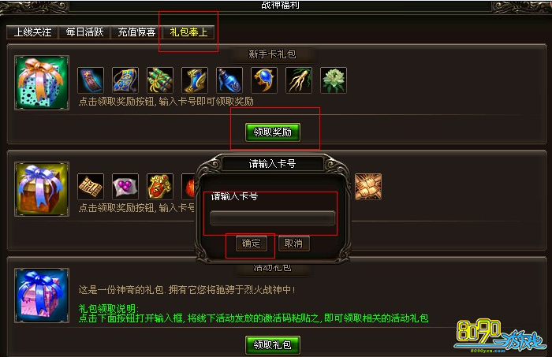
Task: Click the ginseng root reward icon
Action: [x=299, y=80]
